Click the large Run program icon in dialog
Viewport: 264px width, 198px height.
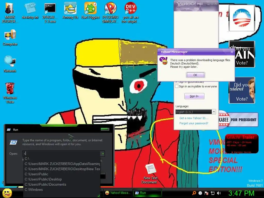tap(13, 142)
